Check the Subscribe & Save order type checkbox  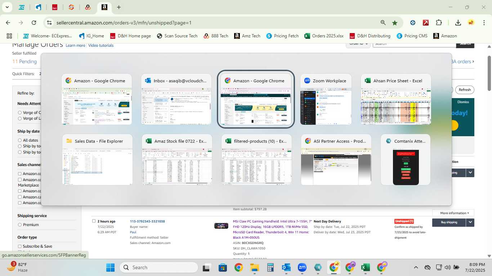point(20,246)
